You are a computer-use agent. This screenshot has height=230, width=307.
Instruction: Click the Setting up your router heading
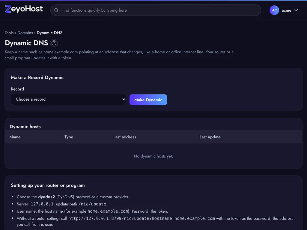click(x=48, y=185)
